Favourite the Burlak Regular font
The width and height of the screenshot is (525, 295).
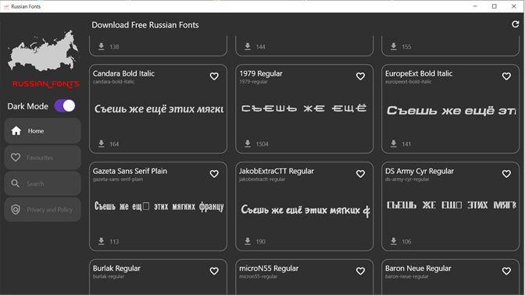coord(214,271)
